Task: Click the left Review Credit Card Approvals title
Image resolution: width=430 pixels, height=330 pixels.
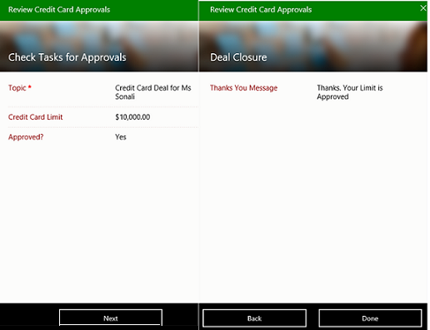Action: pos(59,9)
